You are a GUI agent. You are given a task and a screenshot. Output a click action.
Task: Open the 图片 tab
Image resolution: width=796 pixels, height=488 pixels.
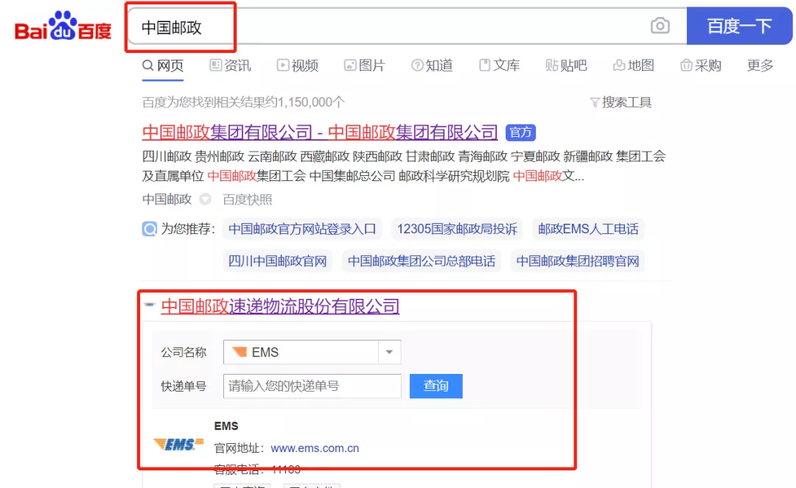point(364,66)
